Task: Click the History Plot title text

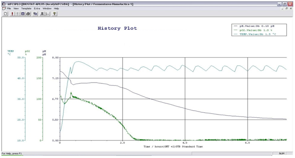Action: coord(117,28)
